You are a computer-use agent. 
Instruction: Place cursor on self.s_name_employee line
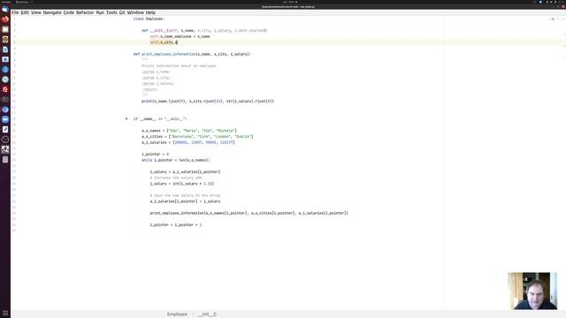pyautogui.click(x=180, y=36)
